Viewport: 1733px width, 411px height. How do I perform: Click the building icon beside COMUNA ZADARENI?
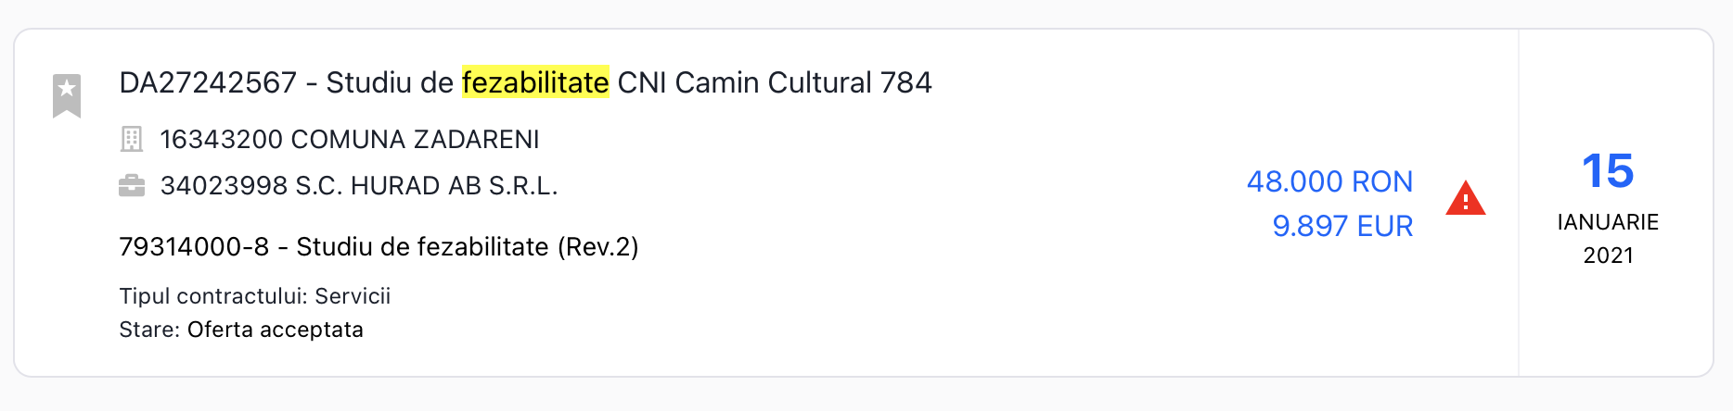pyautogui.click(x=132, y=140)
